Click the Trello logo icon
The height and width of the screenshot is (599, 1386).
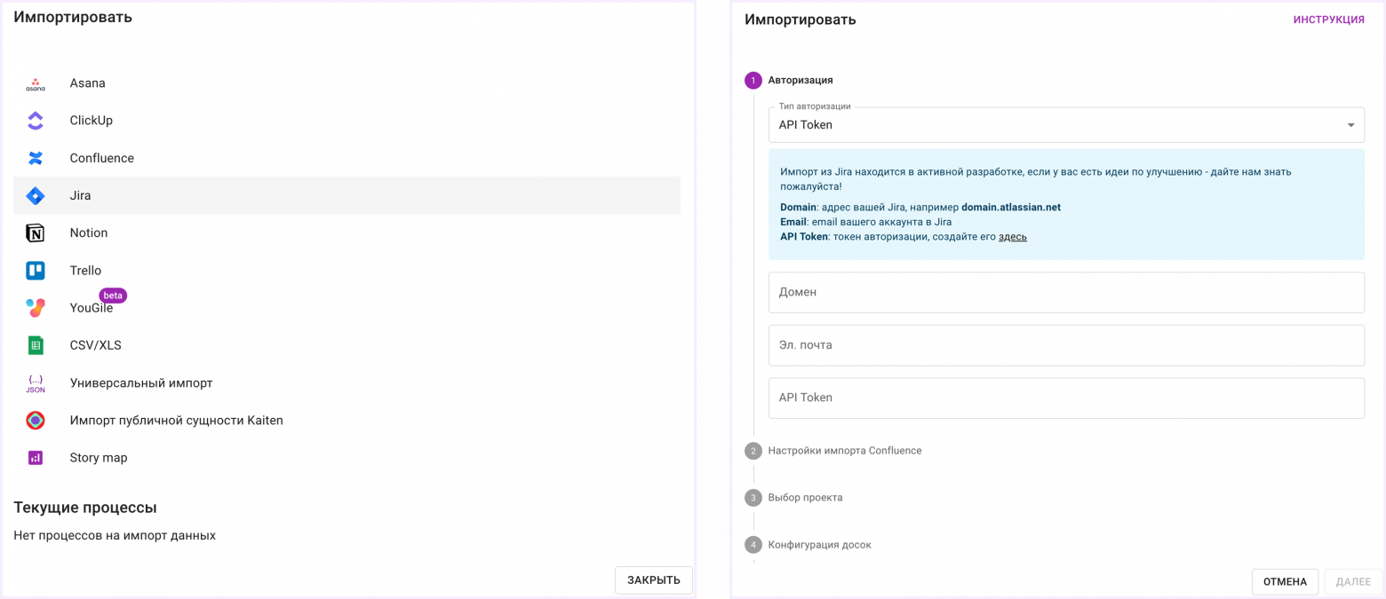pyautogui.click(x=36, y=271)
